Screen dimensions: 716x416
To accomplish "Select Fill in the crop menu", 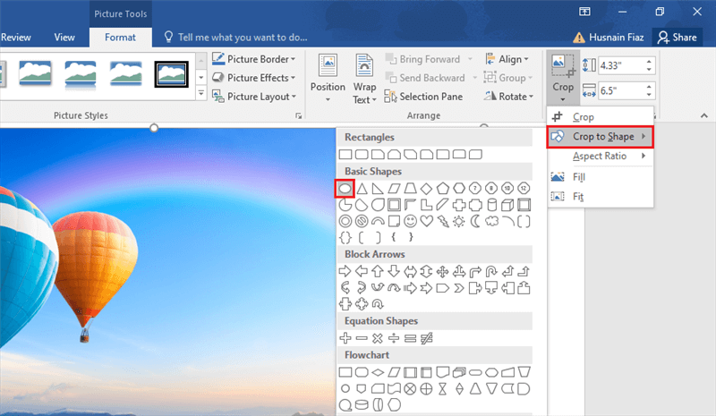I will [600, 177].
